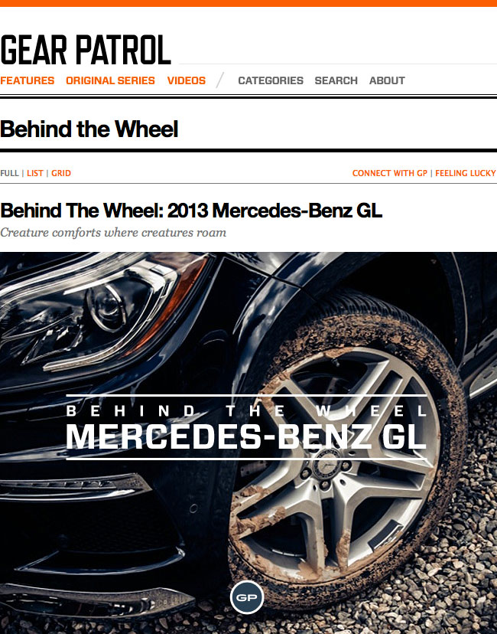
Task: Go to Original Series
Action: coord(110,80)
